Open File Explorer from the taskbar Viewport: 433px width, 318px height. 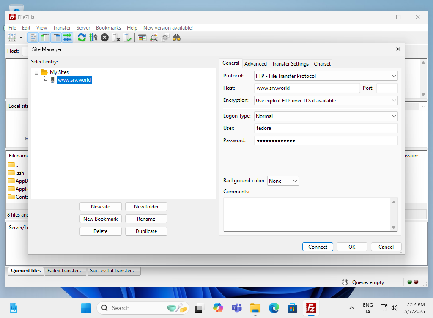tap(255, 308)
